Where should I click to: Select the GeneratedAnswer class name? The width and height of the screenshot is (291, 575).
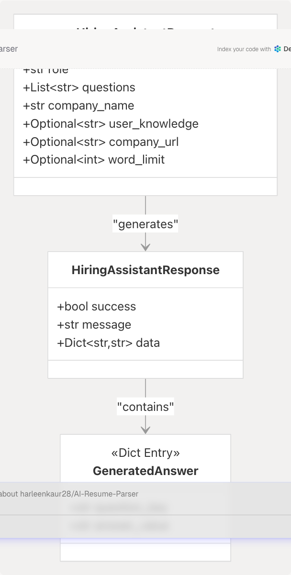pyautogui.click(x=145, y=471)
